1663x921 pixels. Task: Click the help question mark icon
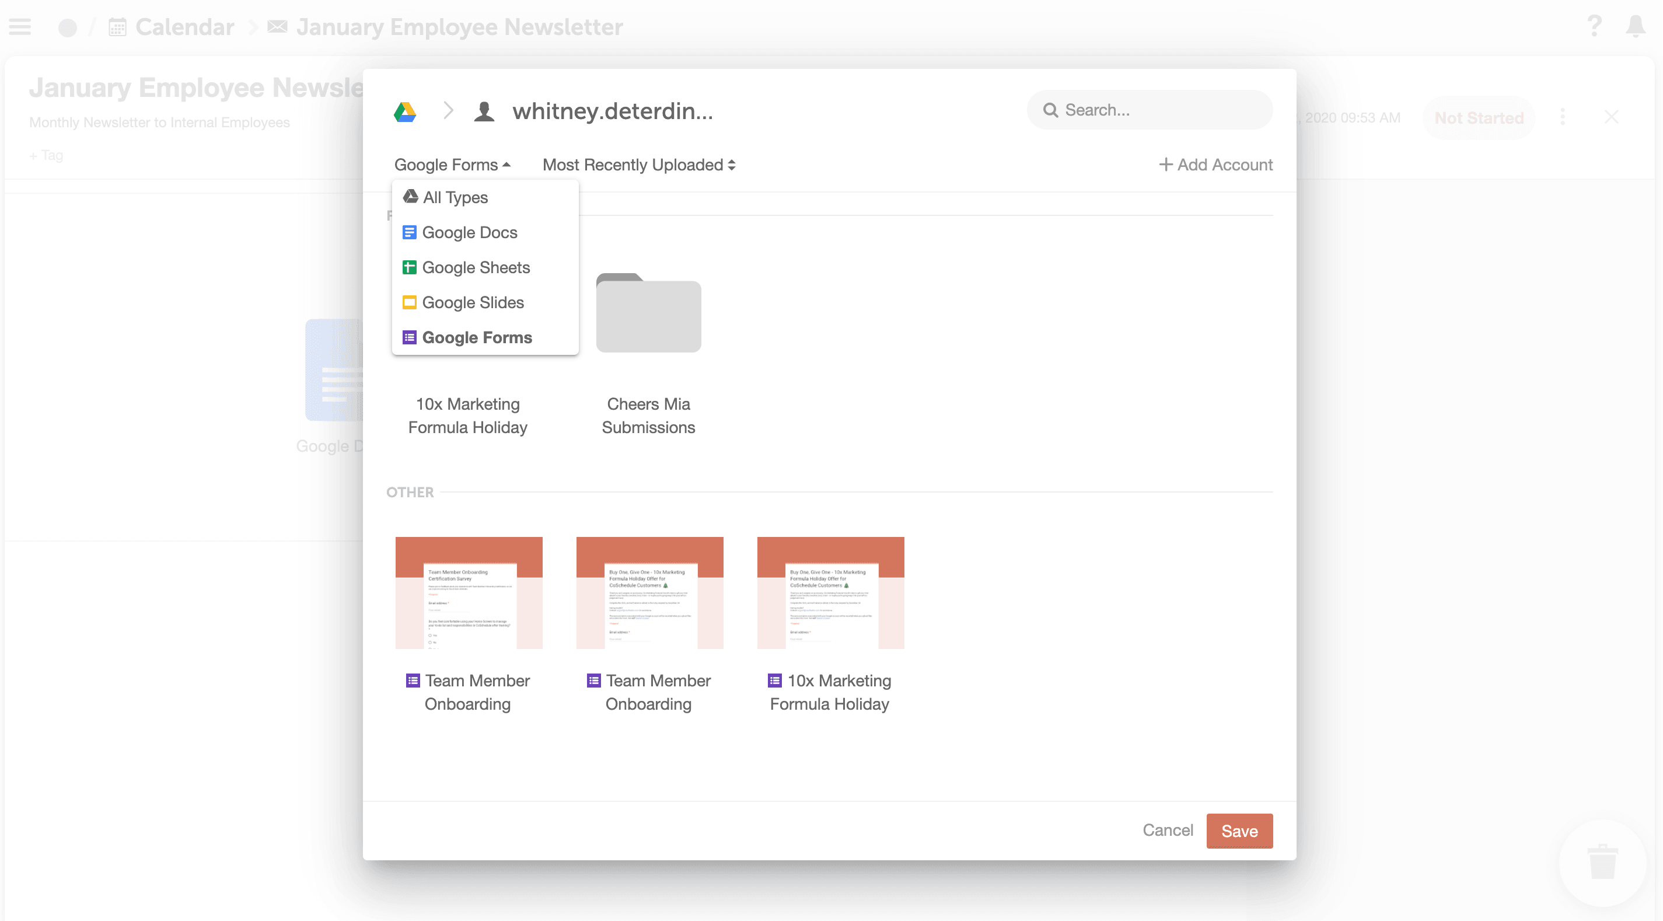[1594, 26]
